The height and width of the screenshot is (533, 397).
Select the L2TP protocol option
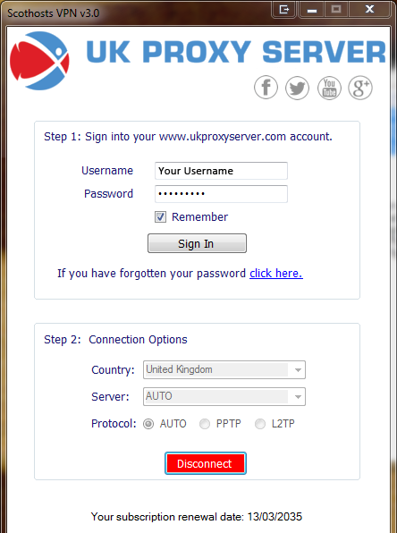[x=260, y=424]
